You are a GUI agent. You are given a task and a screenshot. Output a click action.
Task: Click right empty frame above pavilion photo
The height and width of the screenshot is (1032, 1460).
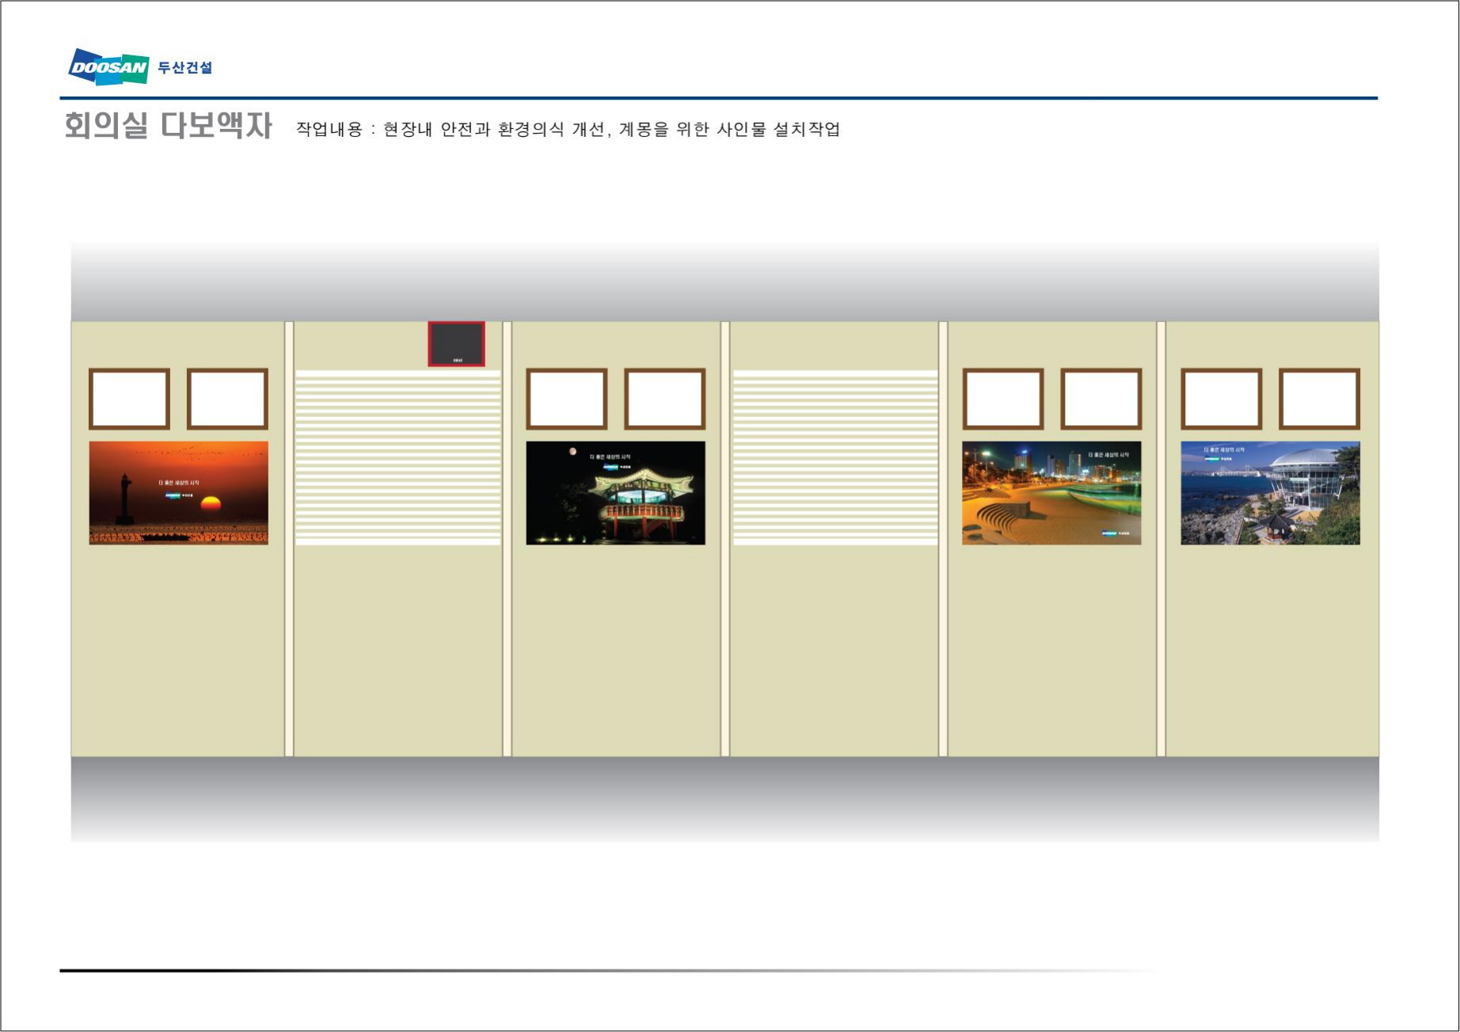pos(664,399)
